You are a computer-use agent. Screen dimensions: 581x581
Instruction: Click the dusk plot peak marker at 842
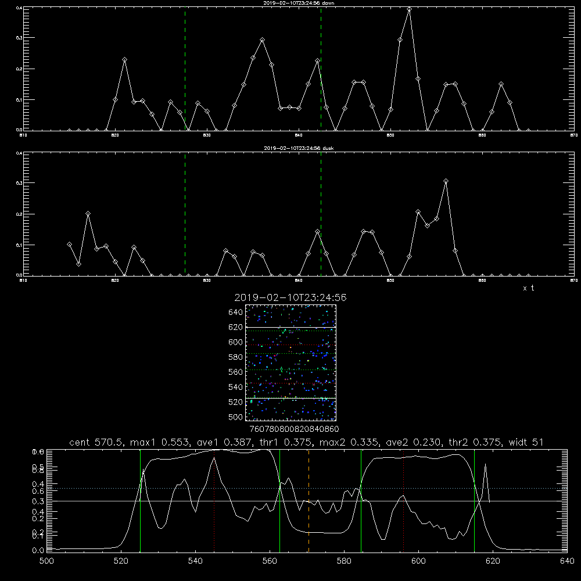pos(318,232)
